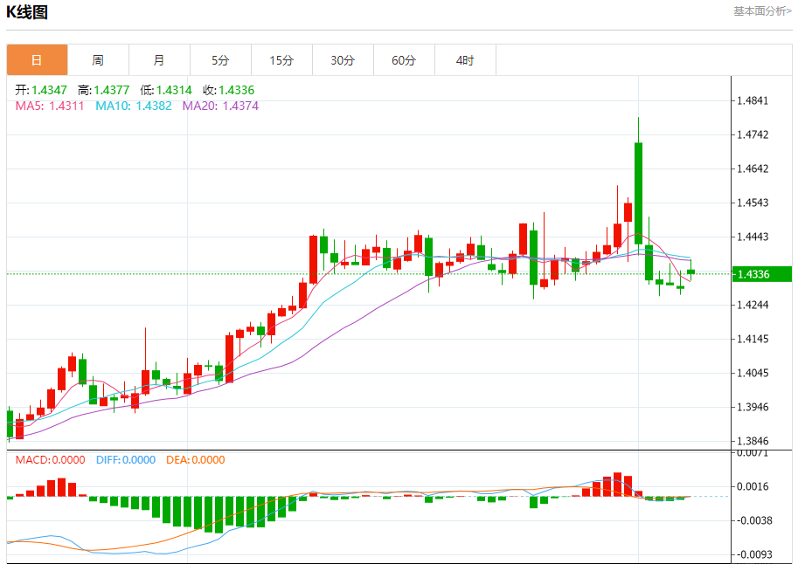Switch to the 月 monthly tab
The image size is (798, 564).
click(x=159, y=60)
